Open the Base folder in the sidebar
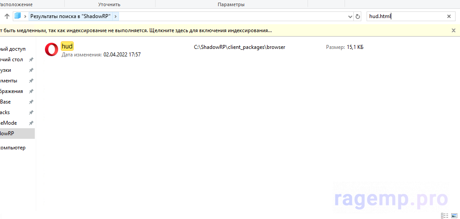The image size is (460, 219). click(x=6, y=102)
